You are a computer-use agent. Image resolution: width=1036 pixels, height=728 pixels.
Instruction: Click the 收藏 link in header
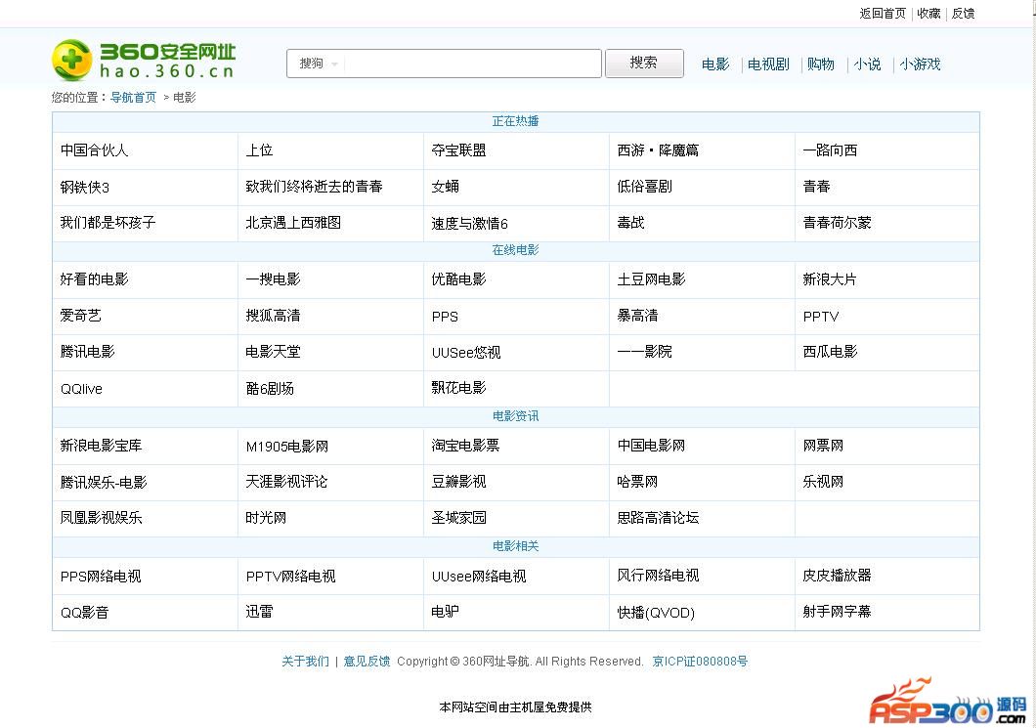coord(928,14)
